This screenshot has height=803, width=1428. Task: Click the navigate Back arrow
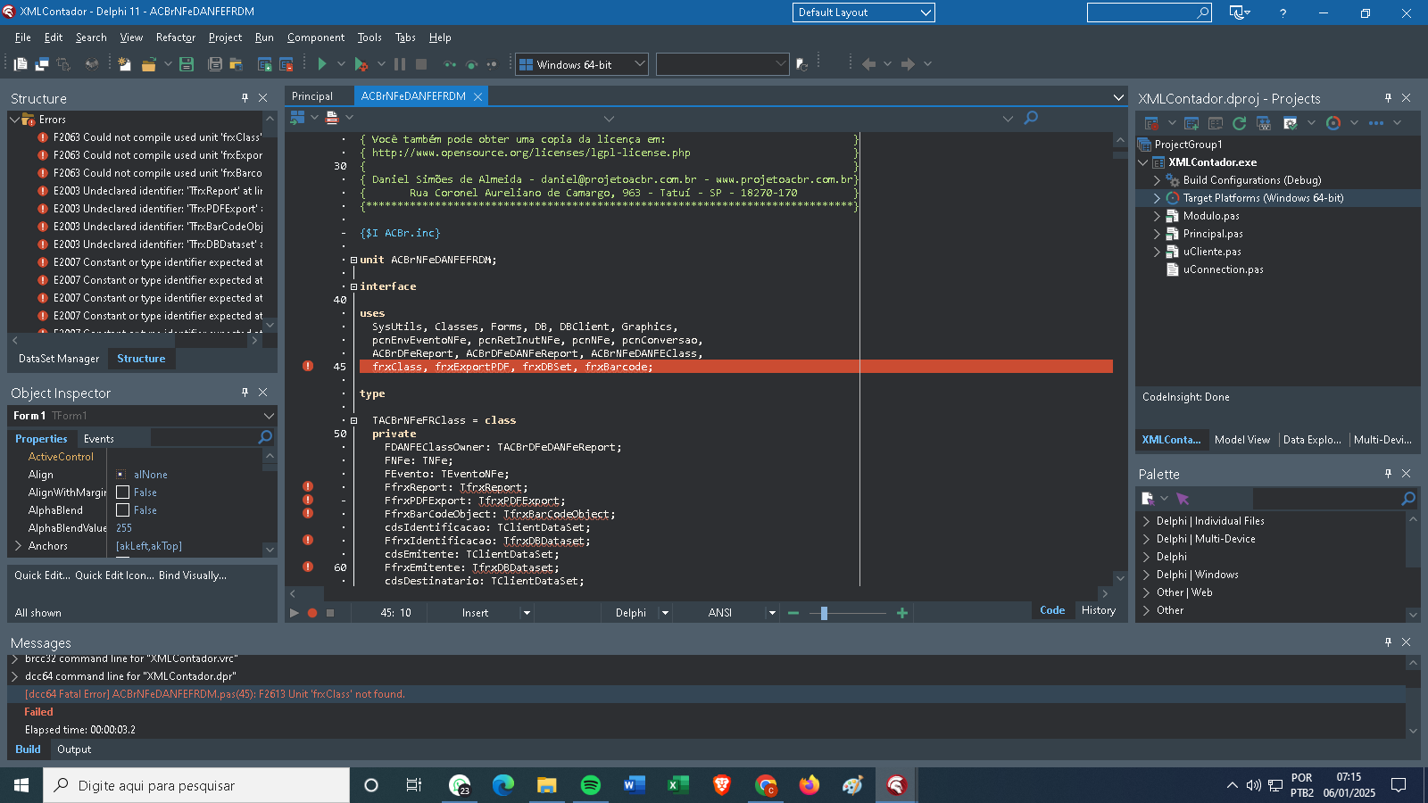click(868, 64)
